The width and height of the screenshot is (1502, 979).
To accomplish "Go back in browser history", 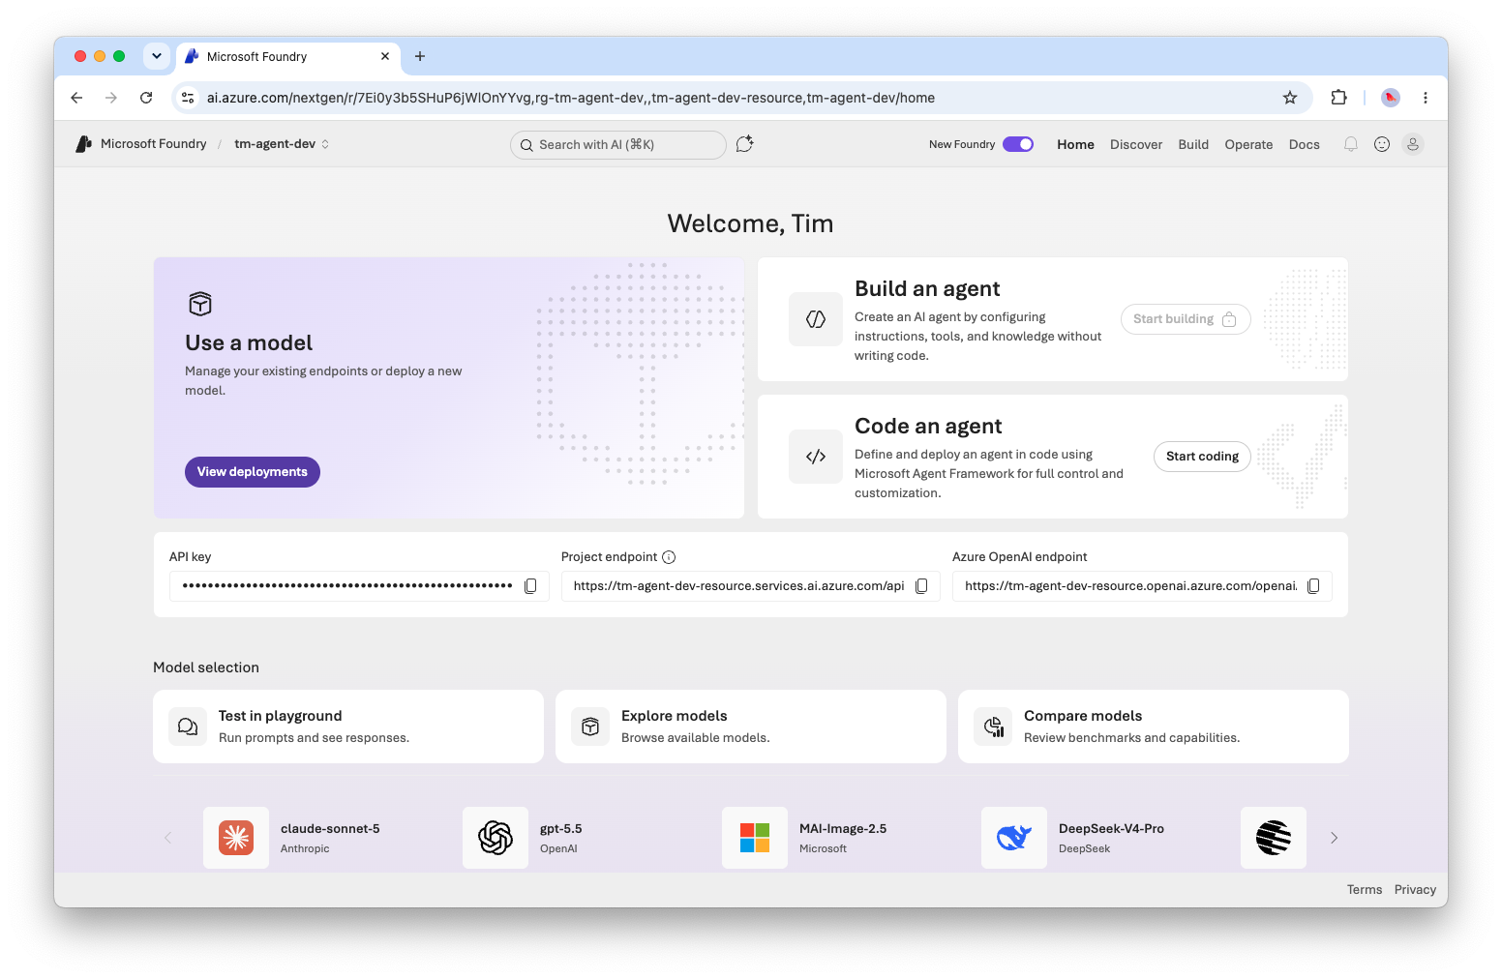I will 76,98.
